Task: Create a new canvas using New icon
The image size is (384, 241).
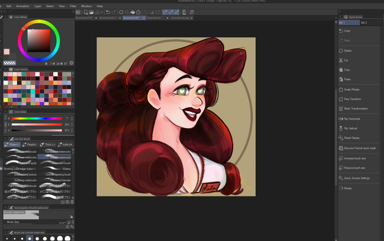Action: (x=86, y=12)
